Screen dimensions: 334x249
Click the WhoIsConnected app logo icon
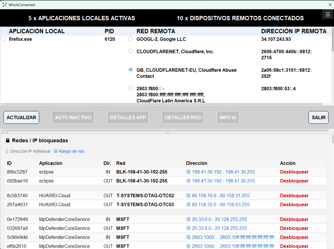(4, 4)
